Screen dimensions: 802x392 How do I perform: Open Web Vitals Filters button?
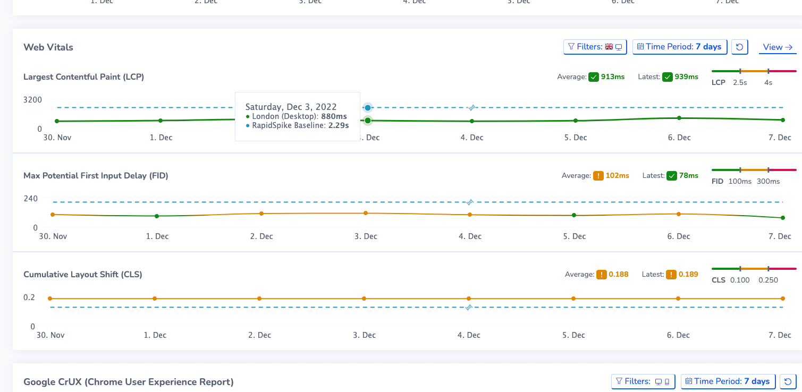(x=595, y=47)
